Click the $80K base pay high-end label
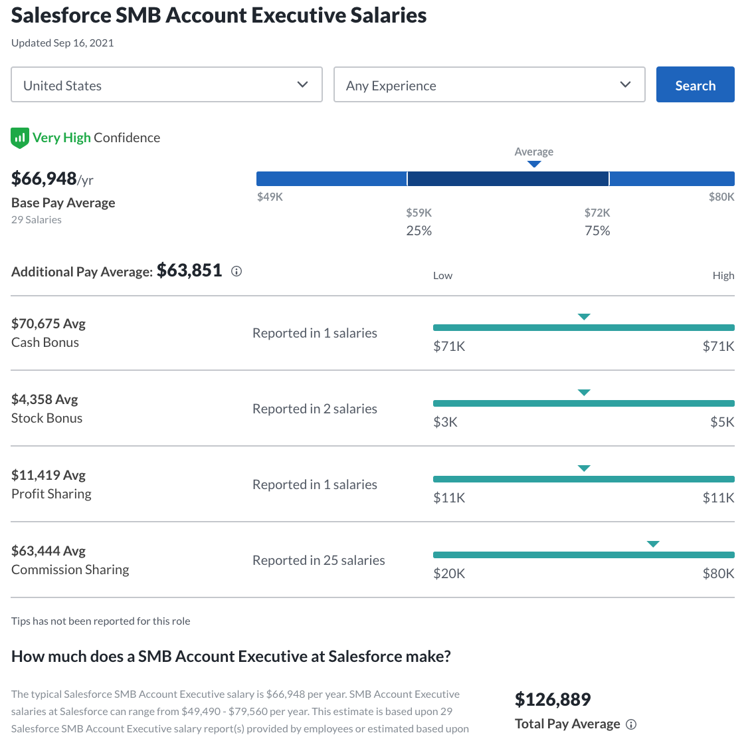 point(721,197)
